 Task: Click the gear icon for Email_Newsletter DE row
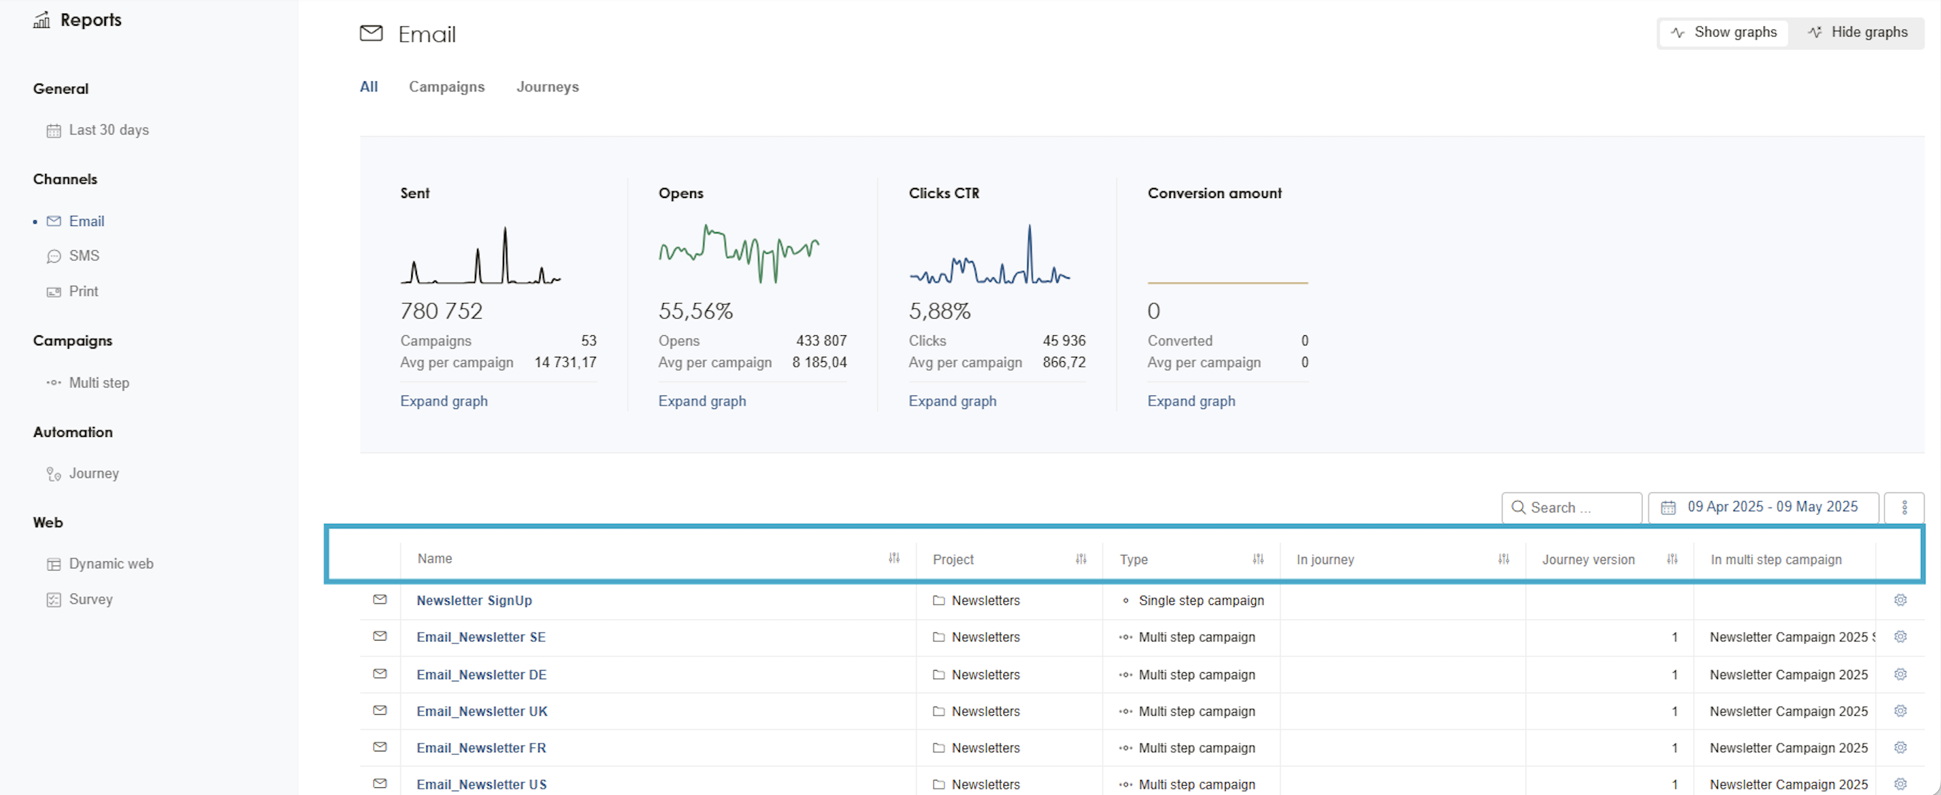tap(1900, 673)
